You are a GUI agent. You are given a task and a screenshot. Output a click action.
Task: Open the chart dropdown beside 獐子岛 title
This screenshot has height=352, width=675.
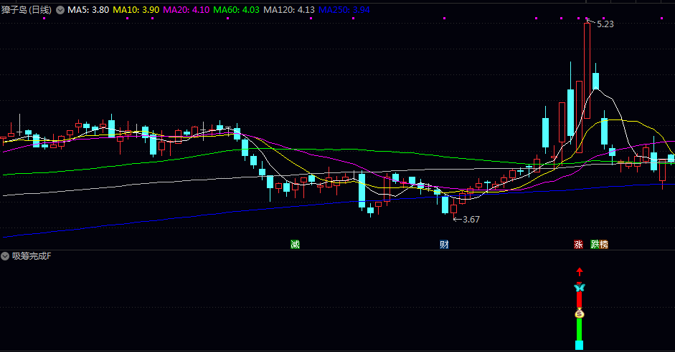60,10
